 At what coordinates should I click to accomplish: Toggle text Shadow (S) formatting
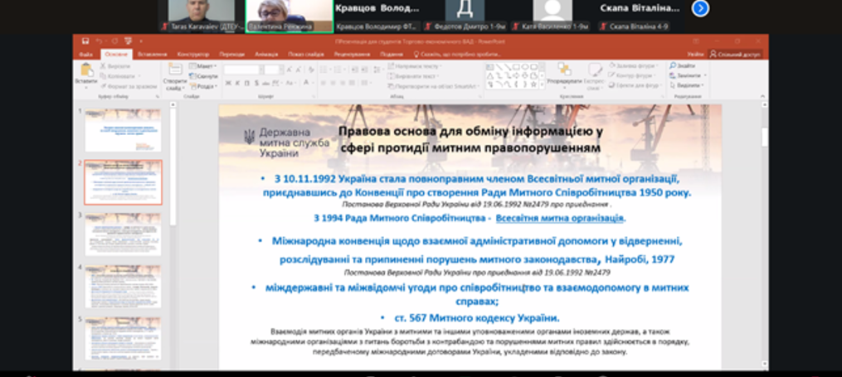click(256, 83)
